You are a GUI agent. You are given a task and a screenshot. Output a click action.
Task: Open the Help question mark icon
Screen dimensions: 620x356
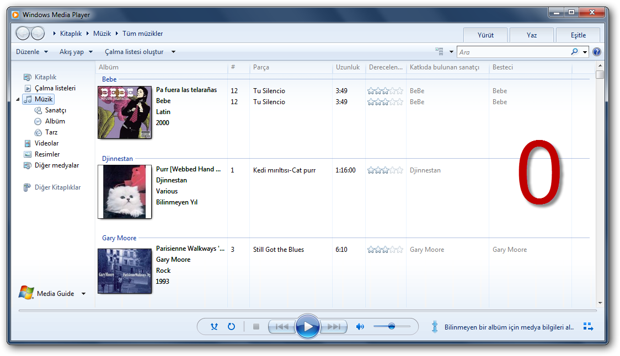tap(597, 52)
